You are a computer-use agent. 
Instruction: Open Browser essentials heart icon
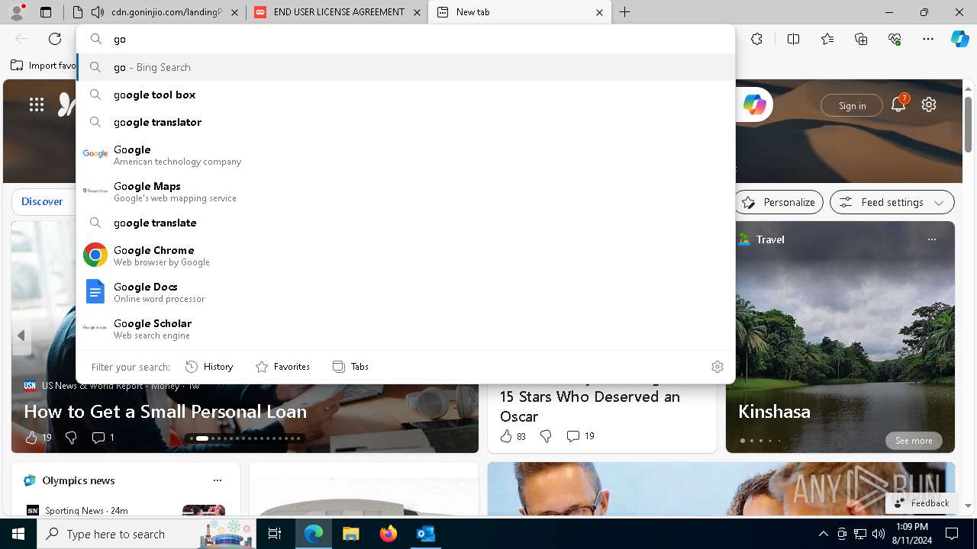coord(895,39)
